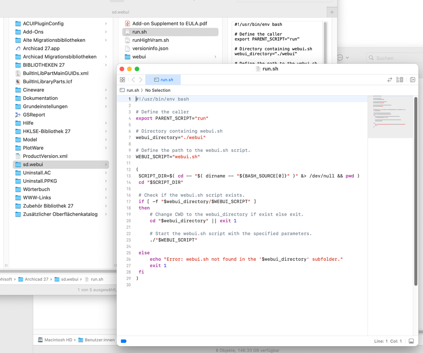Open the editor options icon
Viewport: 423px width, 353px height.
coord(399,79)
